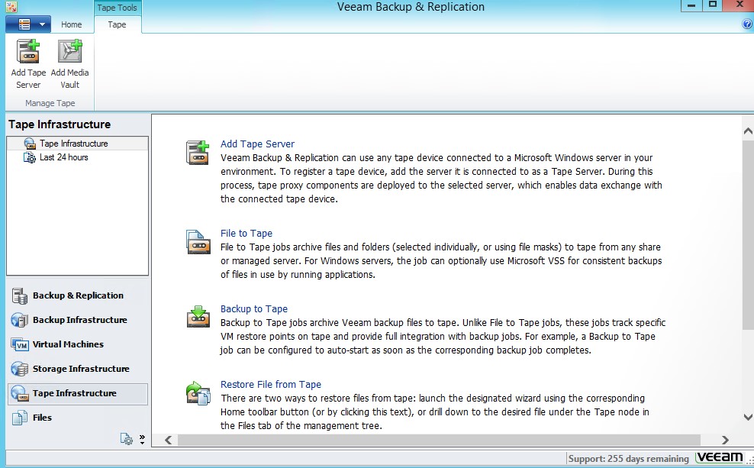Click the application icon in title bar

pyautogui.click(x=11, y=6)
